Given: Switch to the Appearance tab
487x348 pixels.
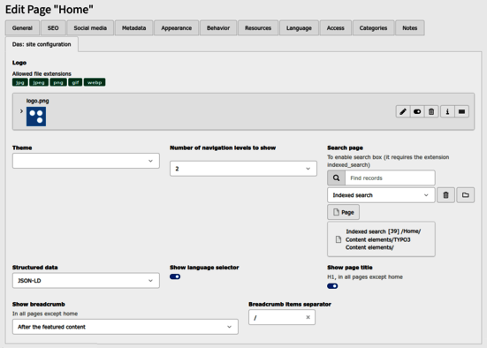Looking at the screenshot, I should click(177, 28).
